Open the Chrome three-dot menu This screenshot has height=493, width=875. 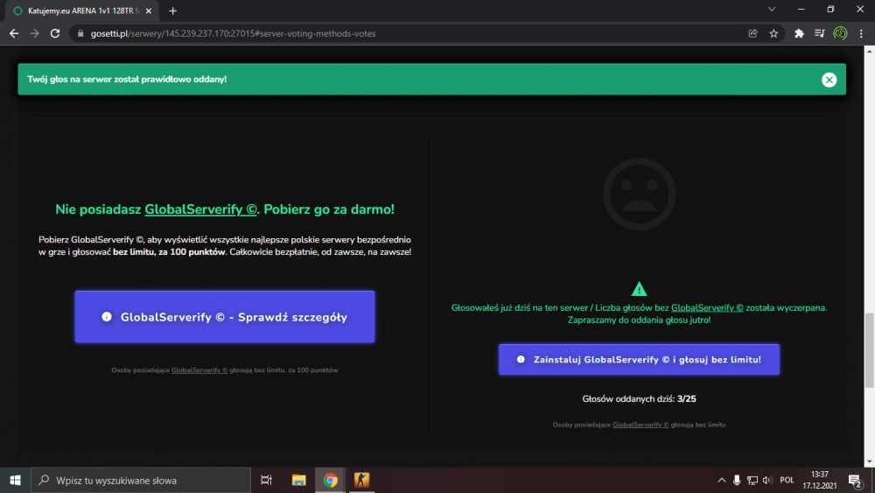(x=861, y=33)
